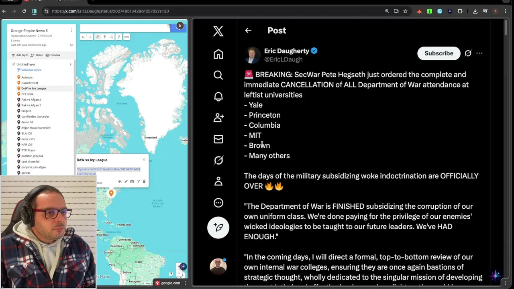Click Eric Daugherty's avatar photo
The height and width of the screenshot is (289, 514).
[x=252, y=55]
